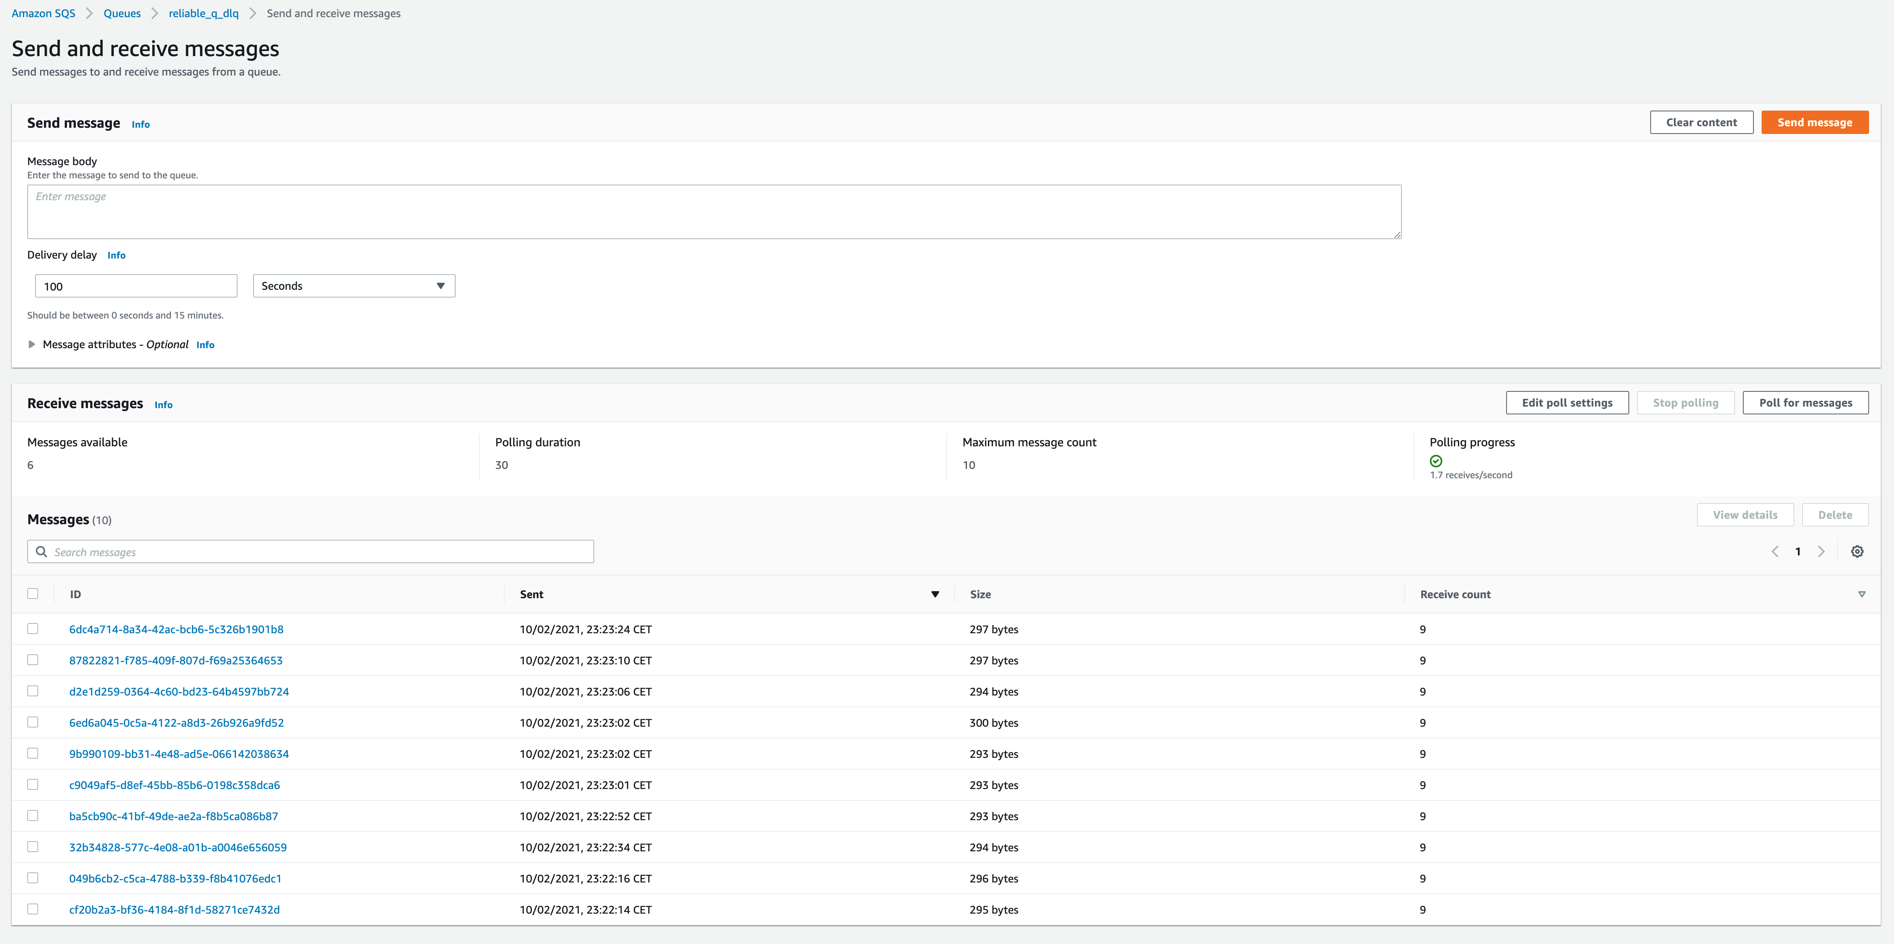Image resolution: width=1894 pixels, height=944 pixels.
Task: Tick checkbox for message cf20b2a3-bf36-4184-8f1d-58271ce7432d
Action: [x=32, y=909]
